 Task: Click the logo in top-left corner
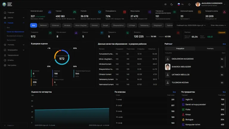[7, 4]
